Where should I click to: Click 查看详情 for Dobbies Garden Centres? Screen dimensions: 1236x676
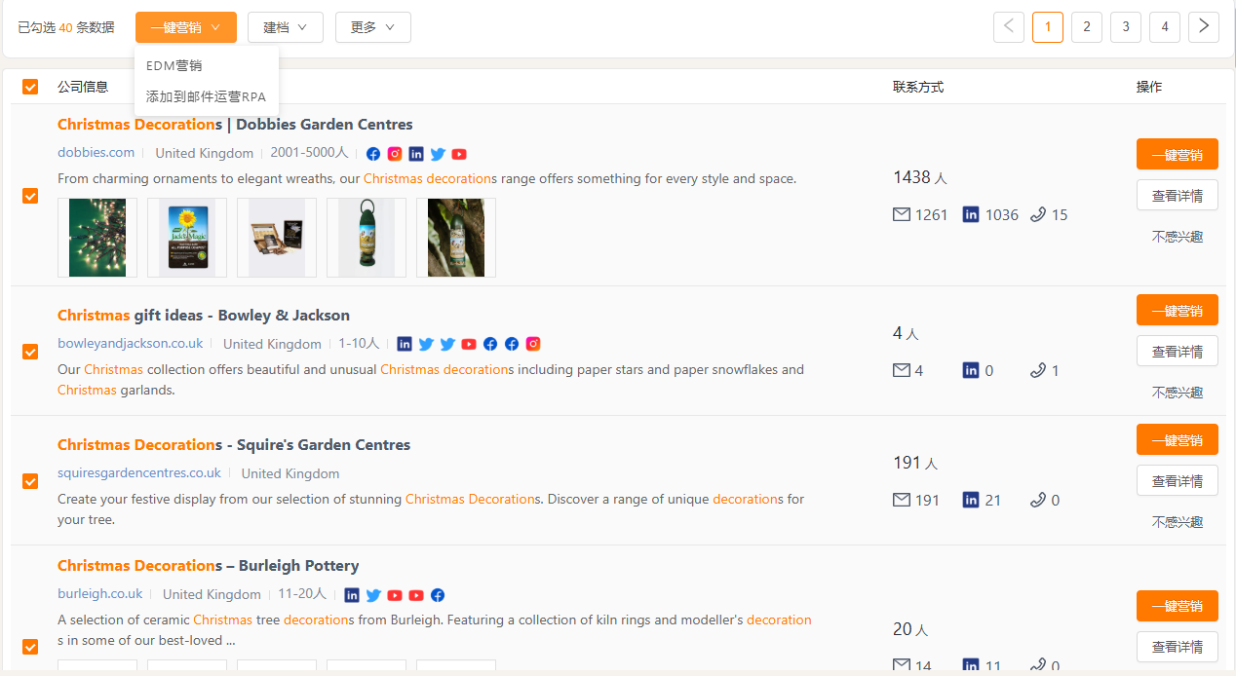[1178, 195]
